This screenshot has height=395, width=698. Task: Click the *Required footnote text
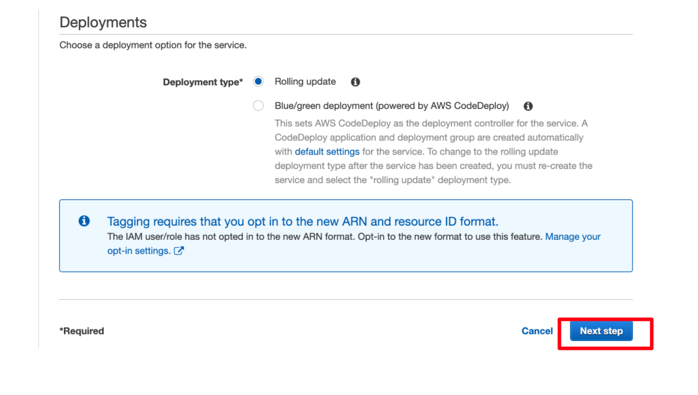pyautogui.click(x=81, y=331)
